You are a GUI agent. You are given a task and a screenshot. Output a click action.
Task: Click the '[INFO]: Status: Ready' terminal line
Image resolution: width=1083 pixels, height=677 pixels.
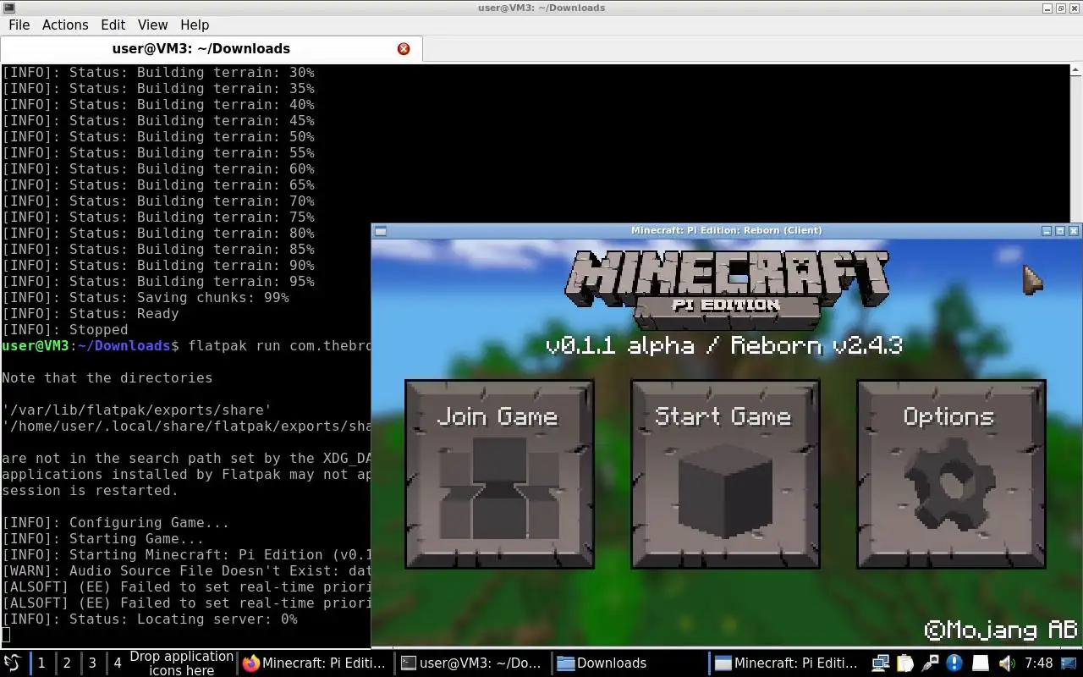coord(91,313)
